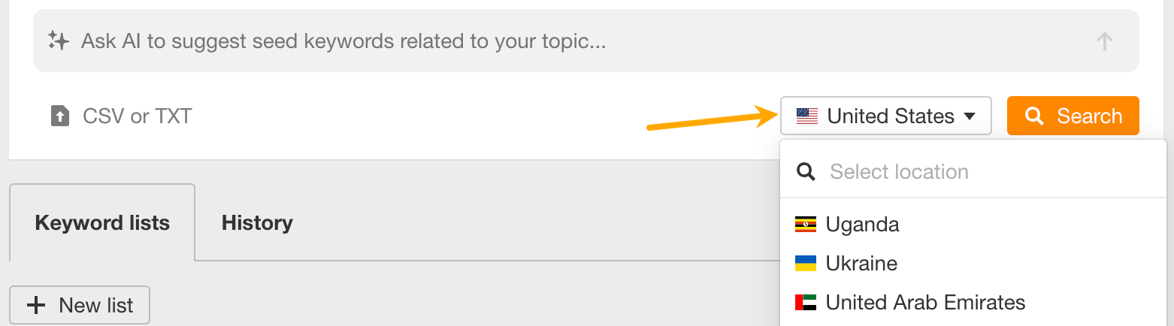The height and width of the screenshot is (326, 1174).
Task: Upload a CSV or TXT file
Action: point(137,116)
